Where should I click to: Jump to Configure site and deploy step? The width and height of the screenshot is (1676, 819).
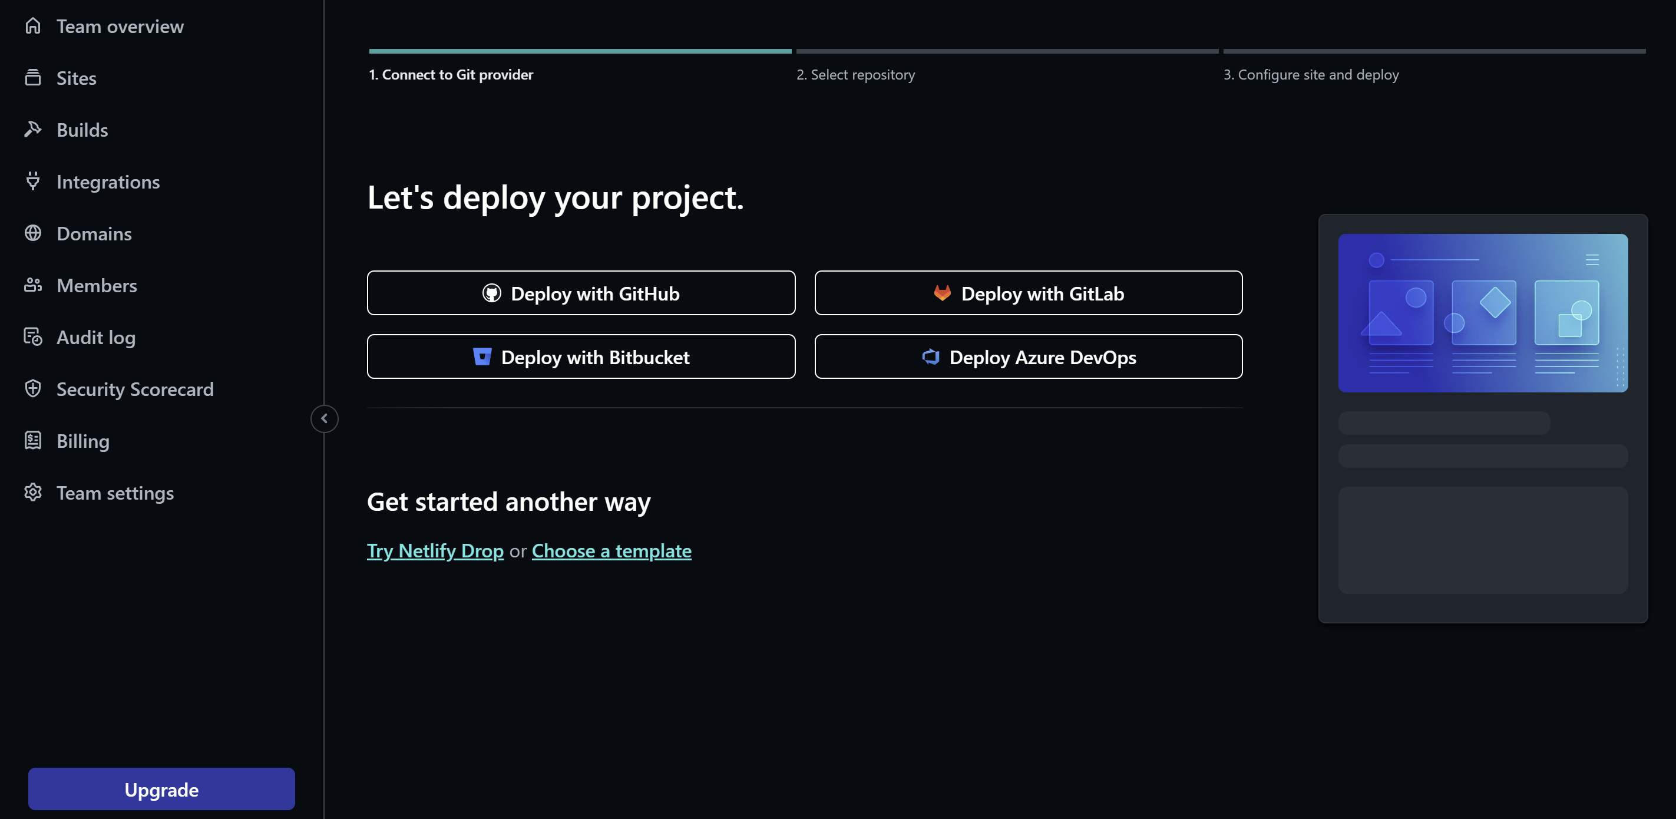1311,74
